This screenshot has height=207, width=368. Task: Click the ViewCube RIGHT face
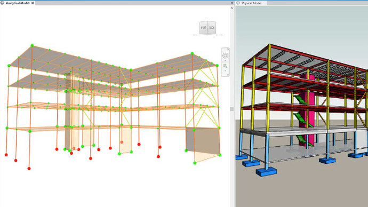[x=203, y=27]
